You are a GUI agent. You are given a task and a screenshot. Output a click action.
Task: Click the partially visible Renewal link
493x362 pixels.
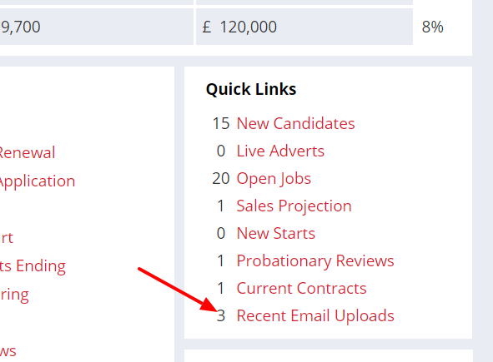coord(28,153)
